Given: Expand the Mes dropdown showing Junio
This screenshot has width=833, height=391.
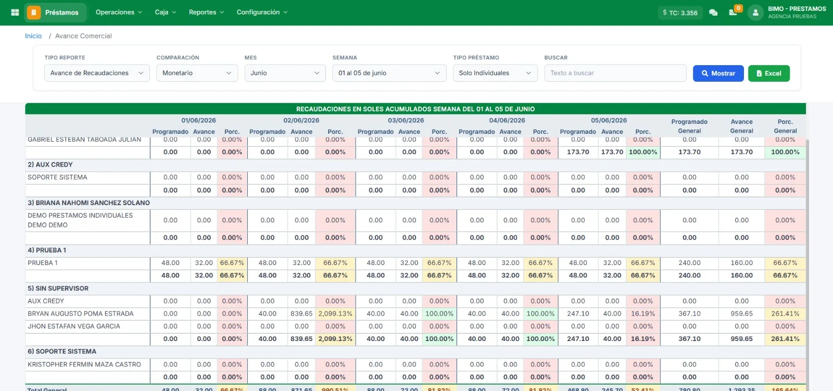Looking at the screenshot, I should coord(285,73).
